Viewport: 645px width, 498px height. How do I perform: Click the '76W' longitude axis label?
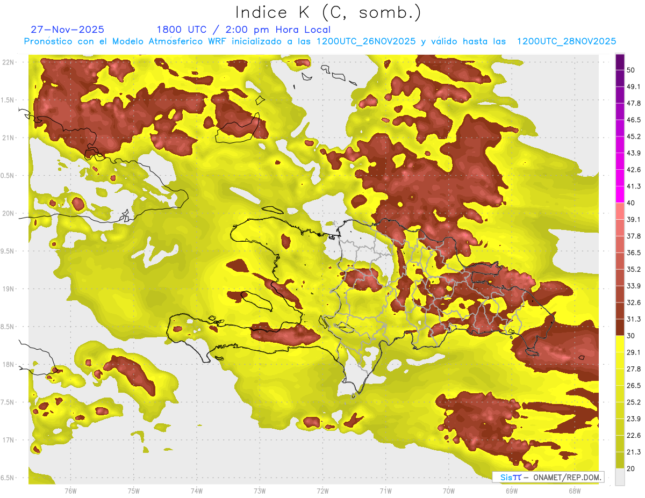tap(70, 490)
